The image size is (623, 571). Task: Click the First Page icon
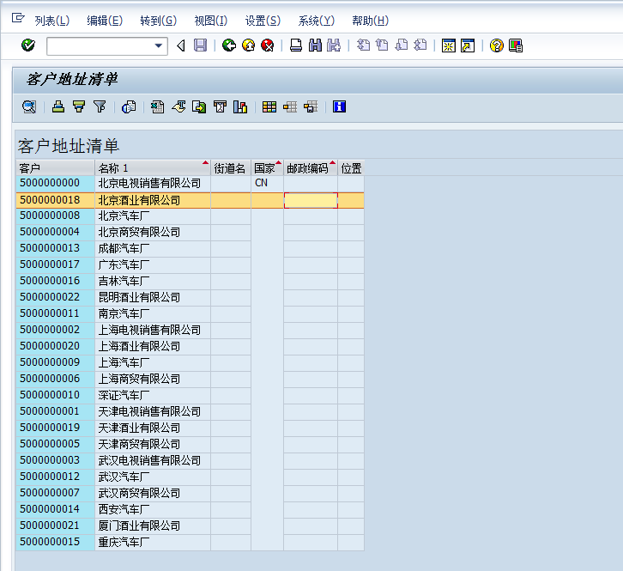tap(363, 46)
